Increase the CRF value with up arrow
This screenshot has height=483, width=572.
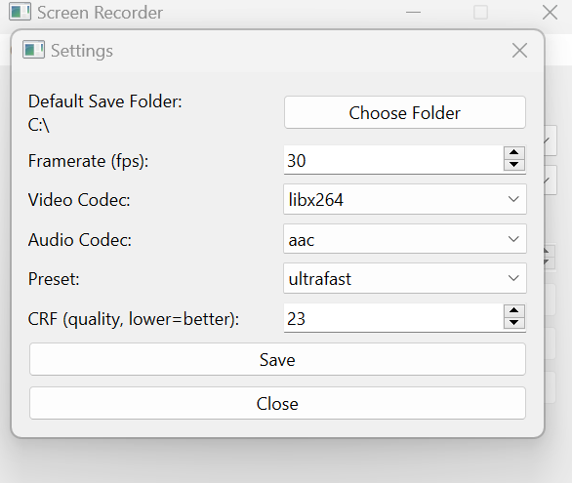coord(514,311)
